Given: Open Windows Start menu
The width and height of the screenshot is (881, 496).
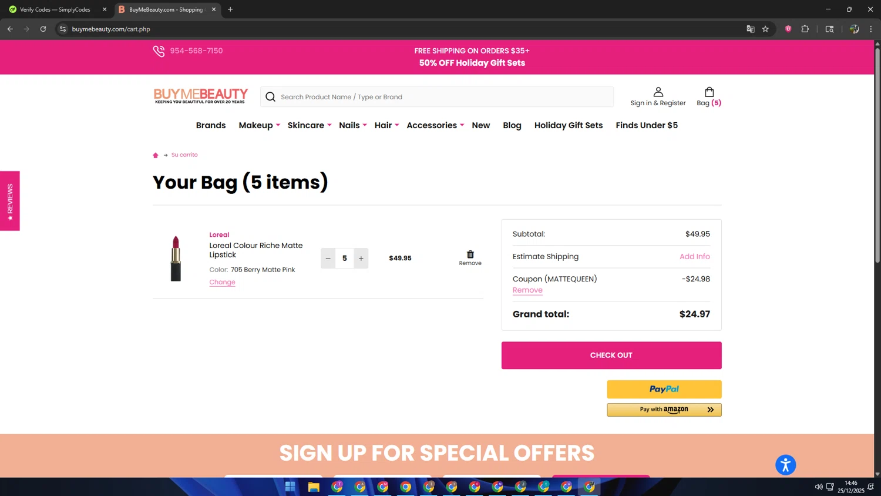Looking at the screenshot, I should (x=290, y=487).
